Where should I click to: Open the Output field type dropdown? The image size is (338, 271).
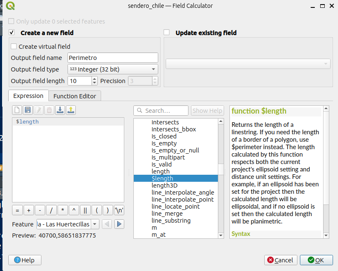(113, 69)
